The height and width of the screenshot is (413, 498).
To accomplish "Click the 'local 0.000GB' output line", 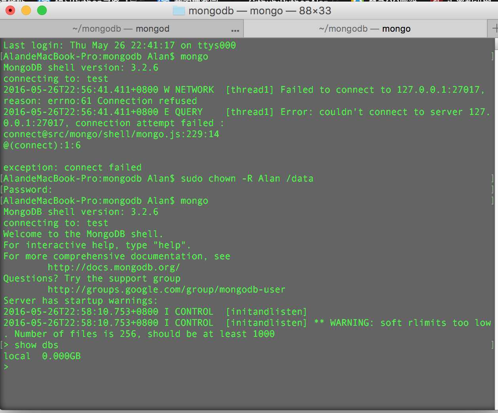I will [x=42, y=356].
